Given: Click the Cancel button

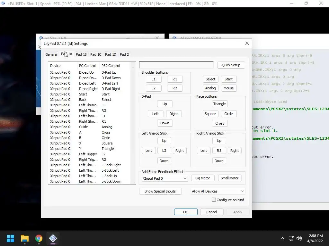Looking at the screenshot, I should coord(212,212).
